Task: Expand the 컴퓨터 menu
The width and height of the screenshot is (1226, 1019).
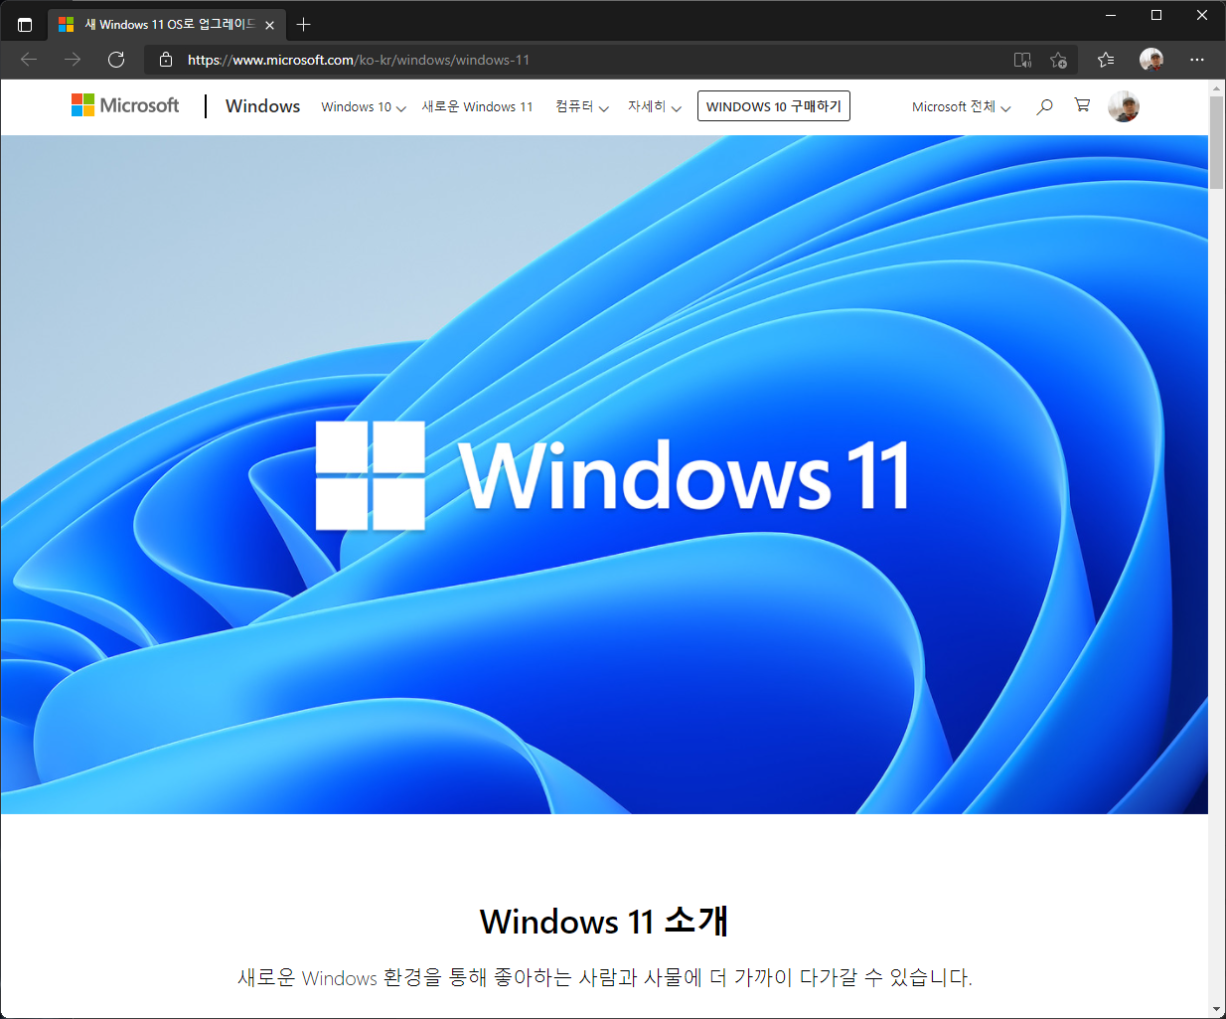Action: pyautogui.click(x=582, y=106)
